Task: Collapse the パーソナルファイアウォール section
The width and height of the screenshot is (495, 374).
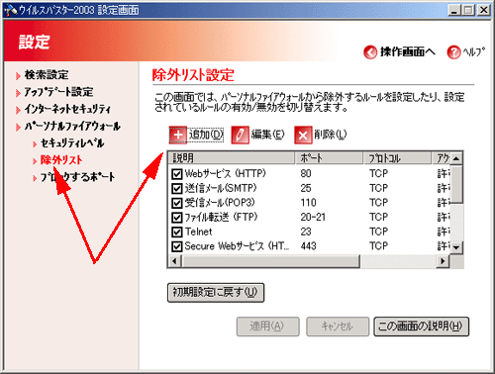Action: click(72, 127)
